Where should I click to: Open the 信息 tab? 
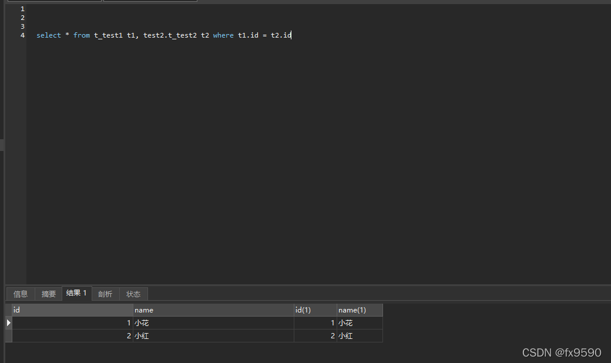coord(21,294)
